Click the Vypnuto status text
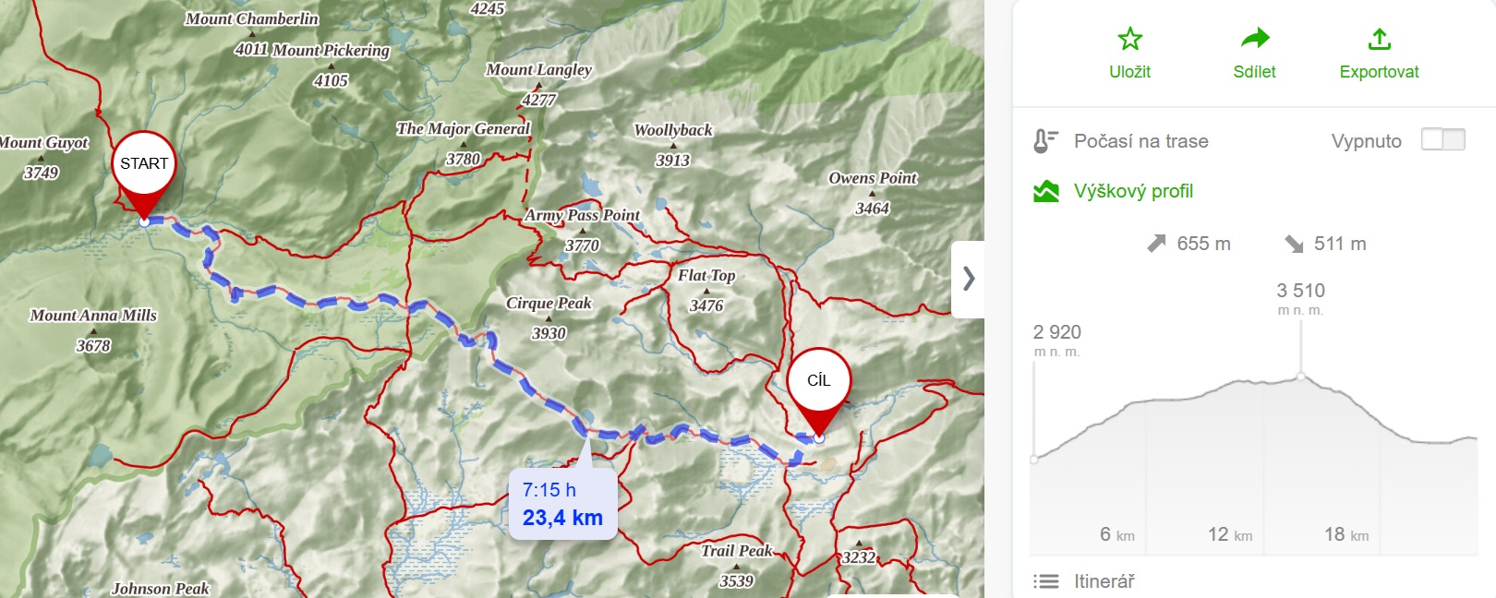The image size is (1496, 598). click(x=1366, y=141)
